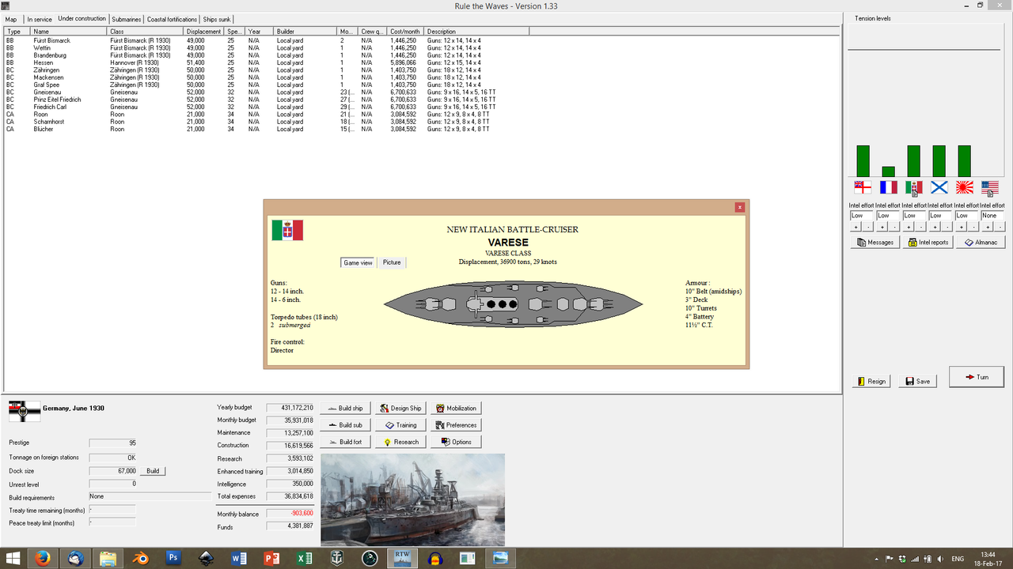This screenshot has width=1013, height=569.
Task: Open the Build sub screen
Action: coord(345,424)
